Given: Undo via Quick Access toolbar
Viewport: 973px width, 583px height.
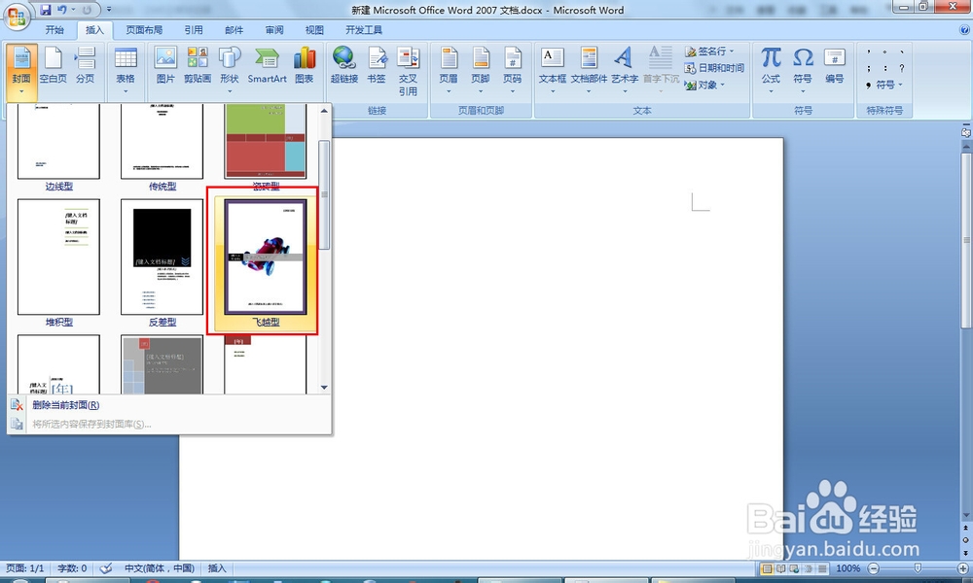Looking at the screenshot, I should (62, 10).
